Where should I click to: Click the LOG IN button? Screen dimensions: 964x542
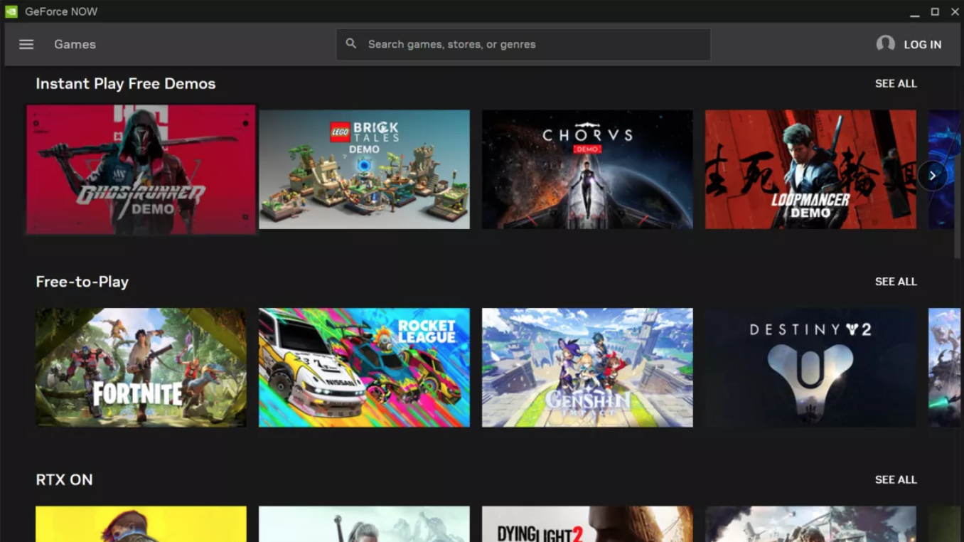922,43
